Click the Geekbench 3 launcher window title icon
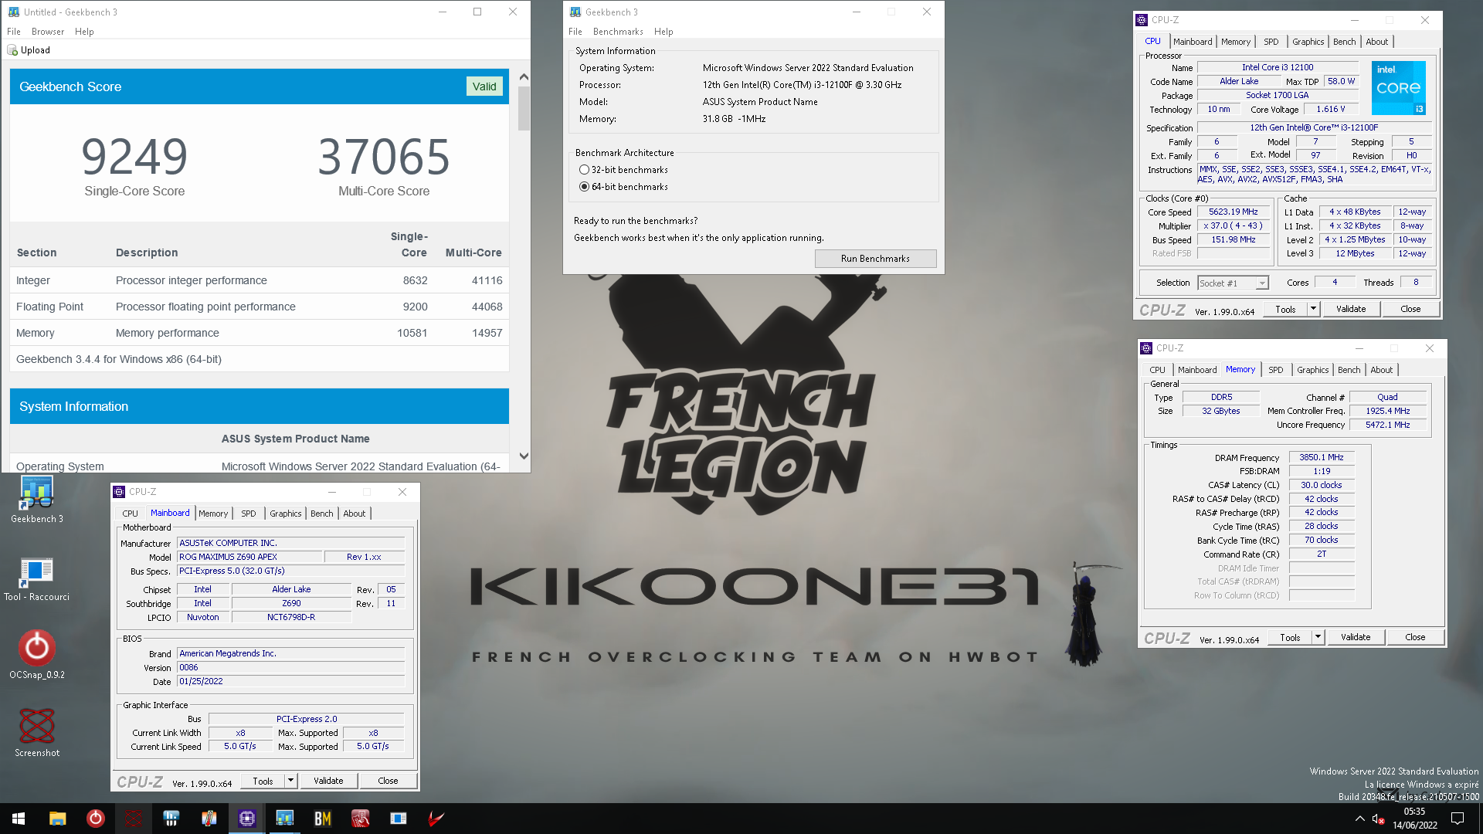Viewport: 1483px width, 834px height. (x=575, y=12)
